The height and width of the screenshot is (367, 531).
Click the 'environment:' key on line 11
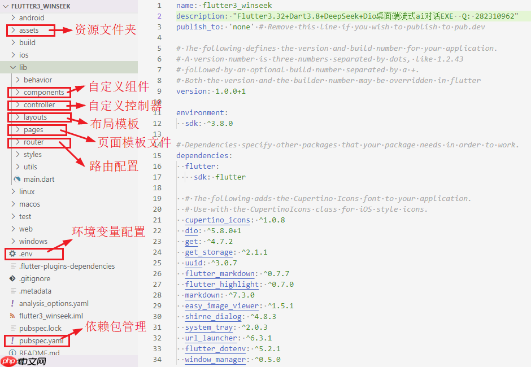(202, 113)
